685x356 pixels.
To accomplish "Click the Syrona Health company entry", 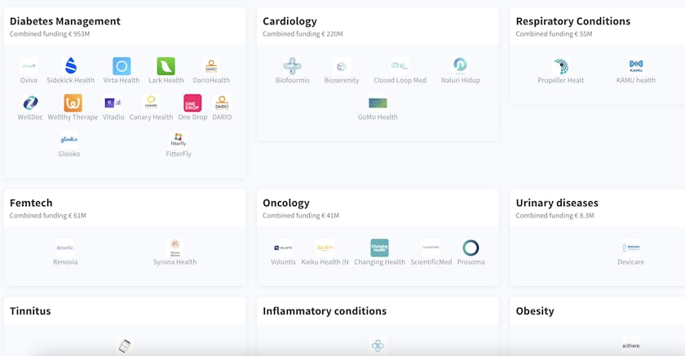I will pos(175,253).
